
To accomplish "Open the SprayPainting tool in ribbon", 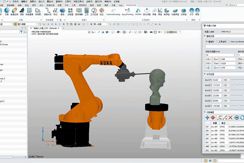I will (128, 11).
